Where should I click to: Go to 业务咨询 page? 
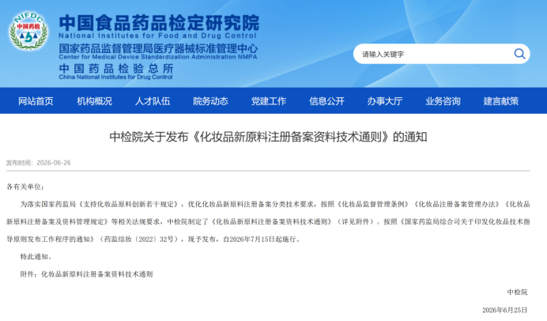tap(443, 101)
